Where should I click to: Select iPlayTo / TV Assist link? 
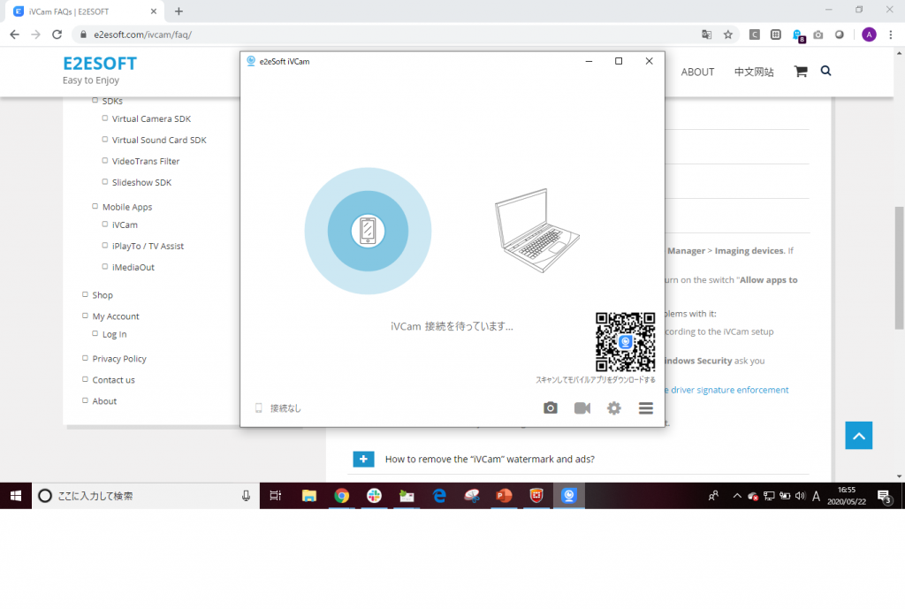click(148, 246)
